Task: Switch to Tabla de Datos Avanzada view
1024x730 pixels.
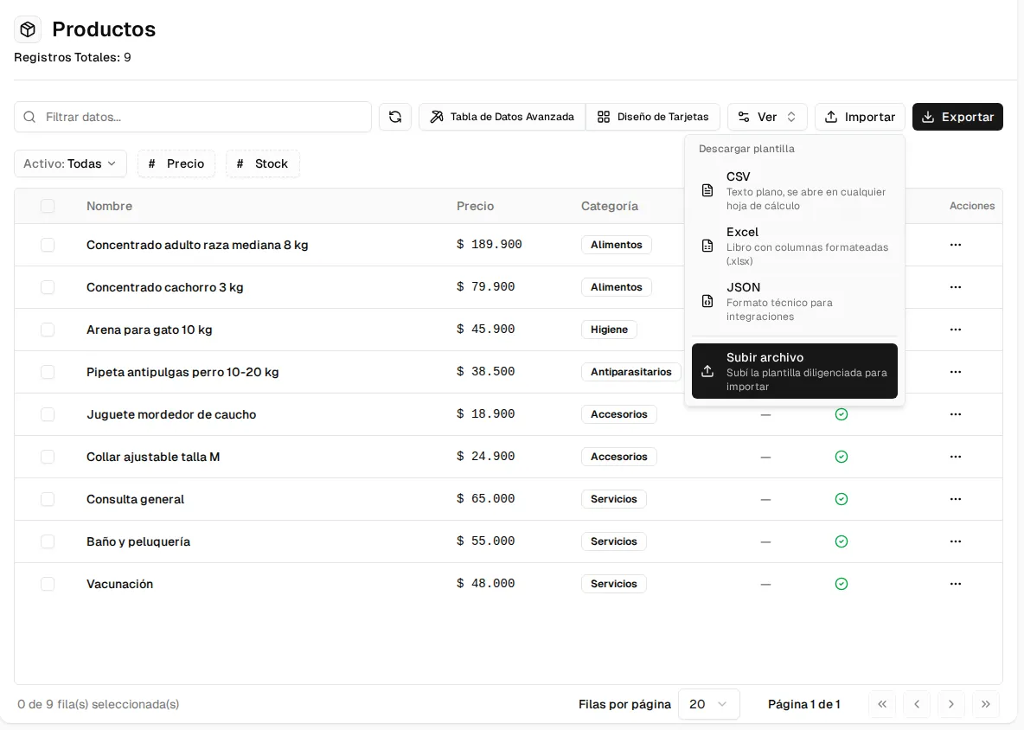Action: tap(502, 117)
